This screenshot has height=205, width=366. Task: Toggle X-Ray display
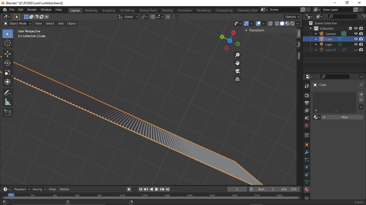tap(270, 23)
